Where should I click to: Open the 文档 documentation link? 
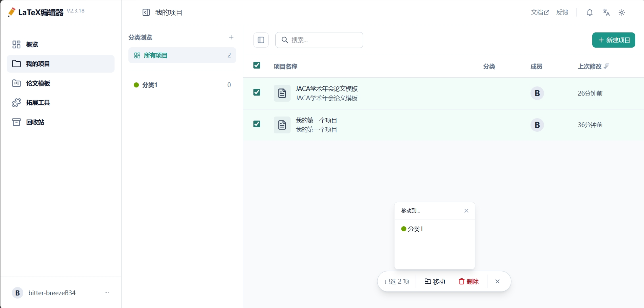pos(540,12)
